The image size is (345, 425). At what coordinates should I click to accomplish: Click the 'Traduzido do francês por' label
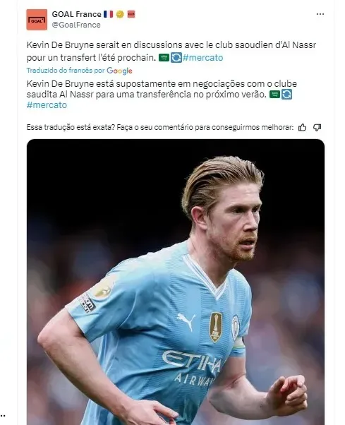click(x=66, y=71)
